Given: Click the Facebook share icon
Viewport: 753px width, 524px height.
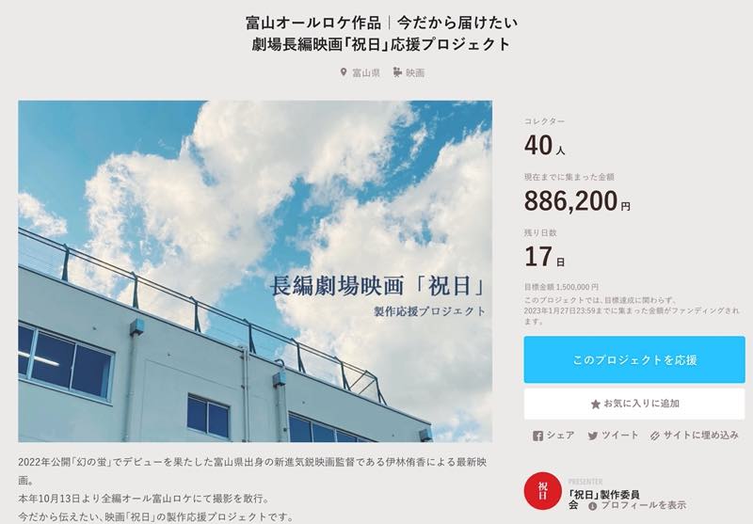Looking at the screenshot, I should click(537, 436).
